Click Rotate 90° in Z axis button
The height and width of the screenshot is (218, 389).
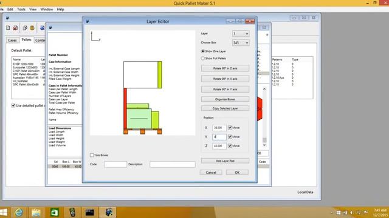[x=225, y=68]
